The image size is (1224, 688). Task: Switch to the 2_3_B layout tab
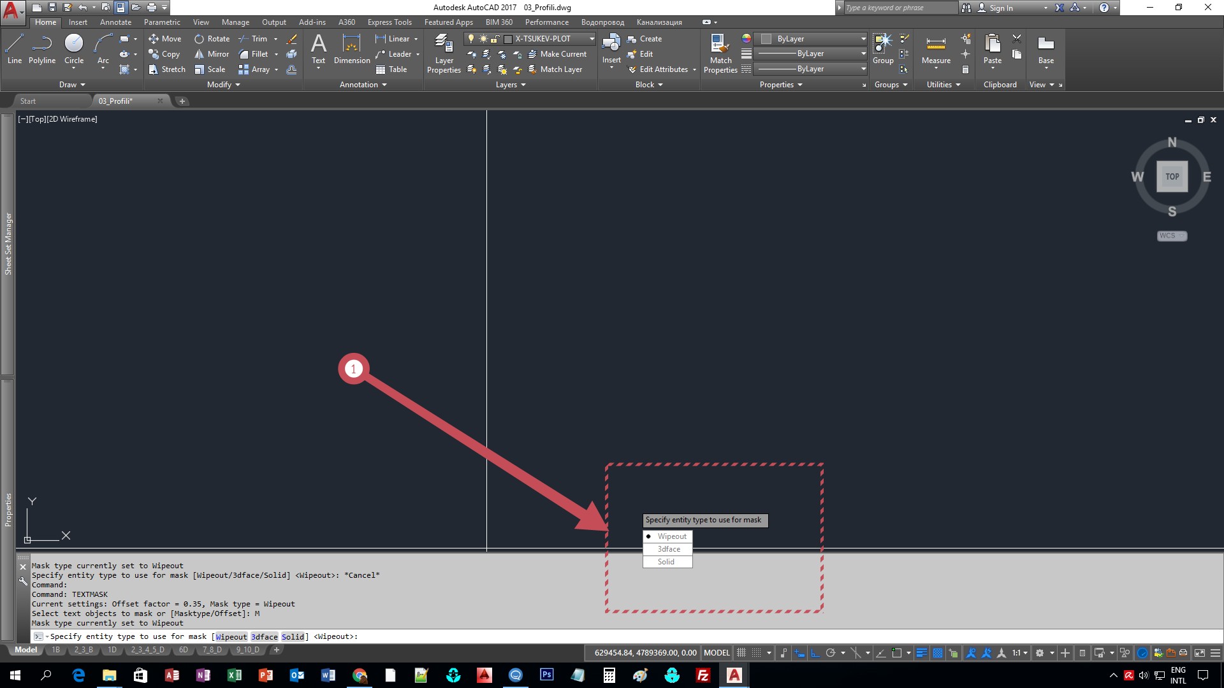[84, 650]
